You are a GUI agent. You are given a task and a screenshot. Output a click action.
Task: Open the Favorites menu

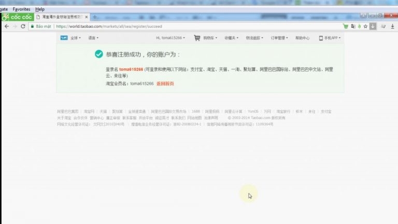click(x=22, y=9)
